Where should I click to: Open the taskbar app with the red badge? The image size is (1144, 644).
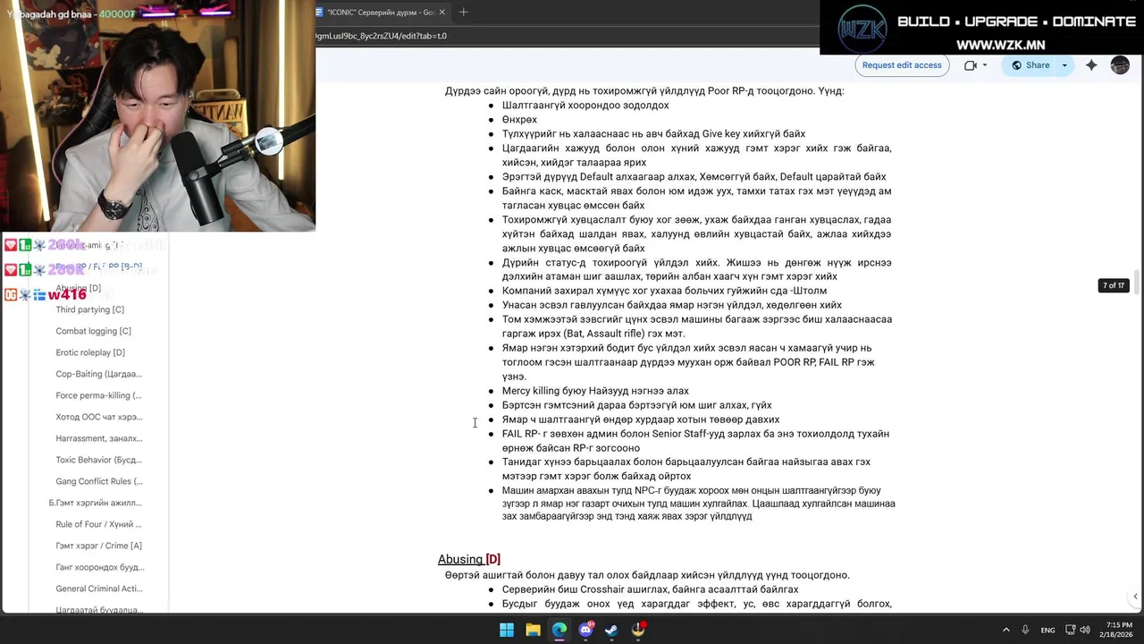[x=638, y=630]
